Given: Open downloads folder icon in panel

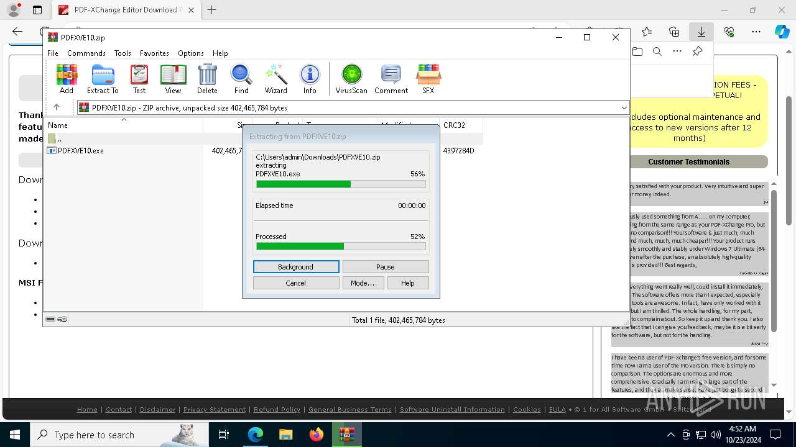Looking at the screenshot, I should click(637, 52).
